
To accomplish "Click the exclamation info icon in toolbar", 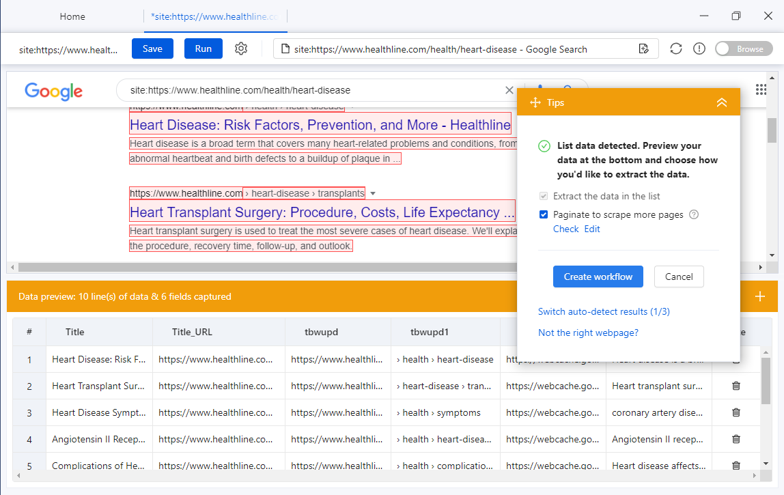I will tap(699, 48).
